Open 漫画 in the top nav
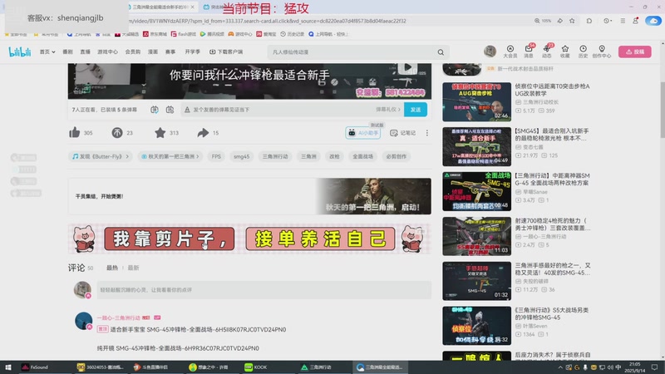Screen dimensions: 665x374 click(153, 52)
